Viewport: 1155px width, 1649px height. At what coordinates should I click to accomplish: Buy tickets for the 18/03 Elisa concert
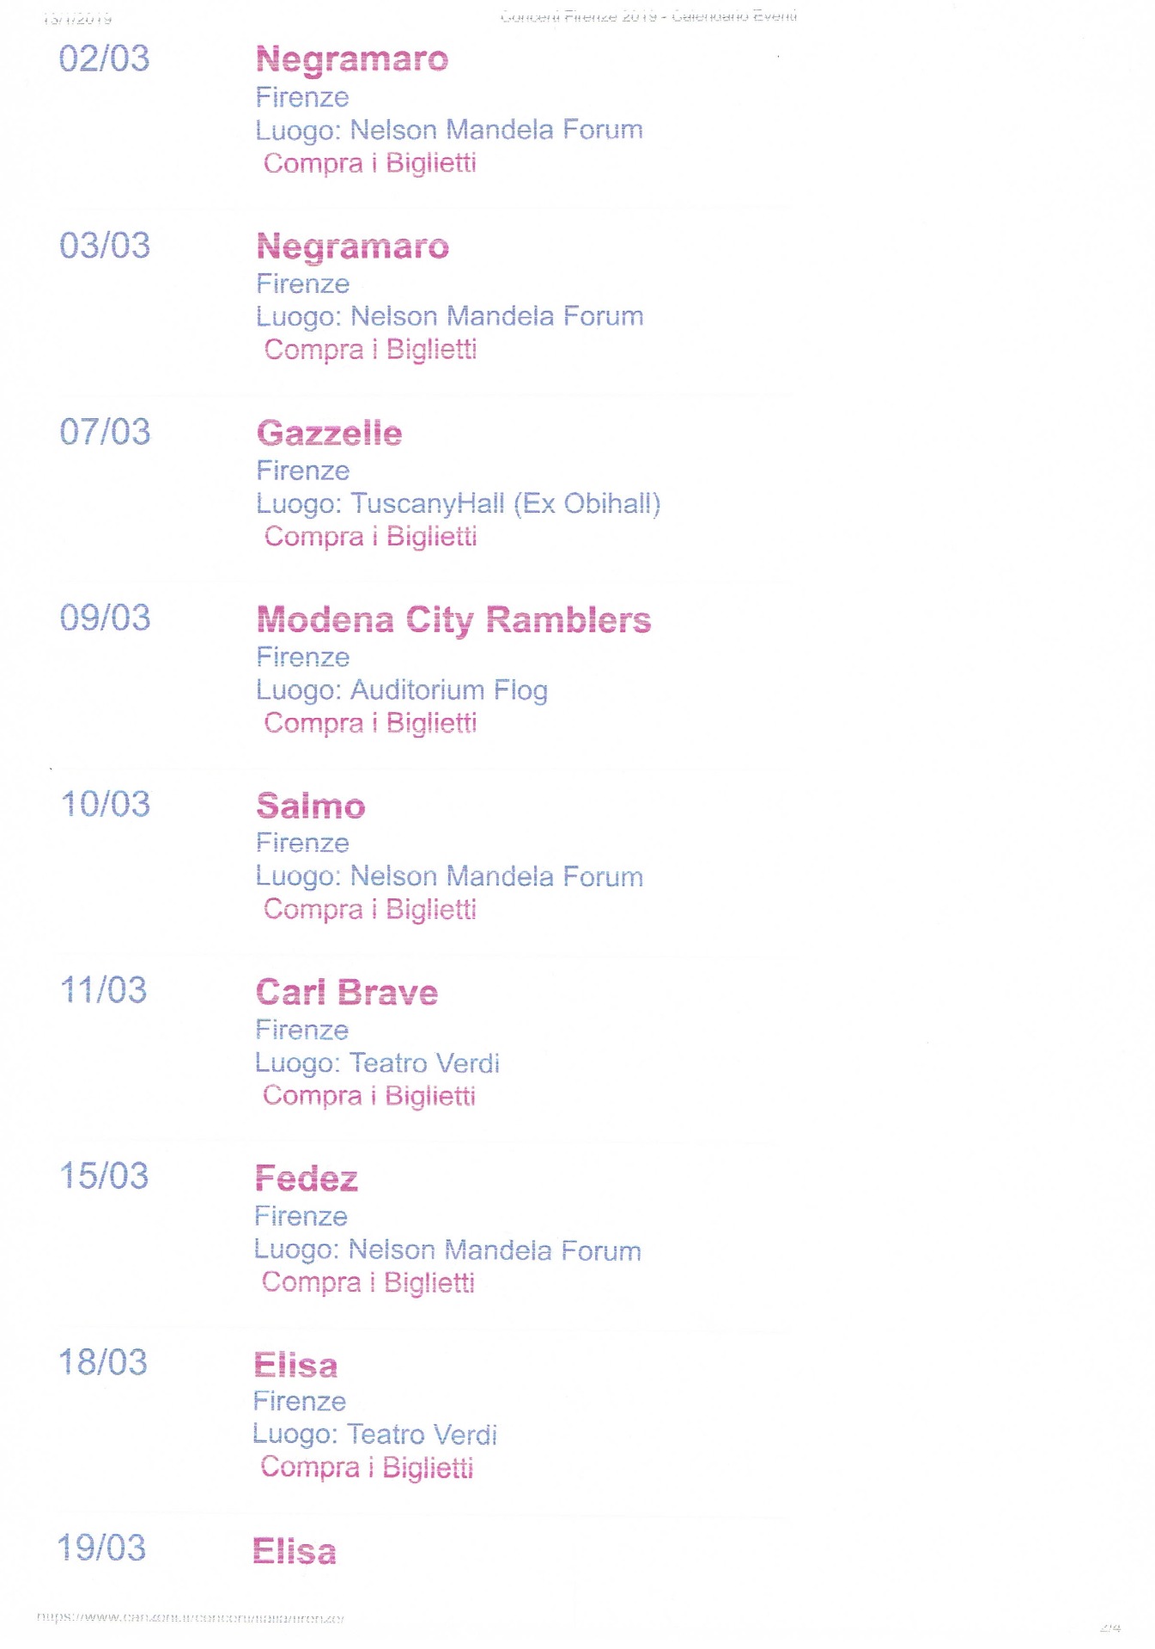coord(367,1468)
